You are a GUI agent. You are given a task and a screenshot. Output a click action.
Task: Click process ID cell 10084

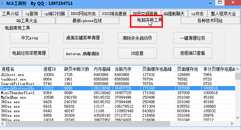pyautogui.click(x=48, y=75)
